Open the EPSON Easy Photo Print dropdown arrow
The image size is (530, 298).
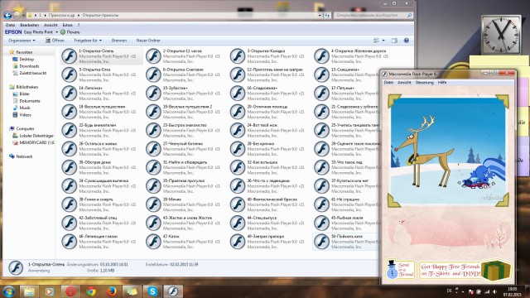click(x=56, y=32)
